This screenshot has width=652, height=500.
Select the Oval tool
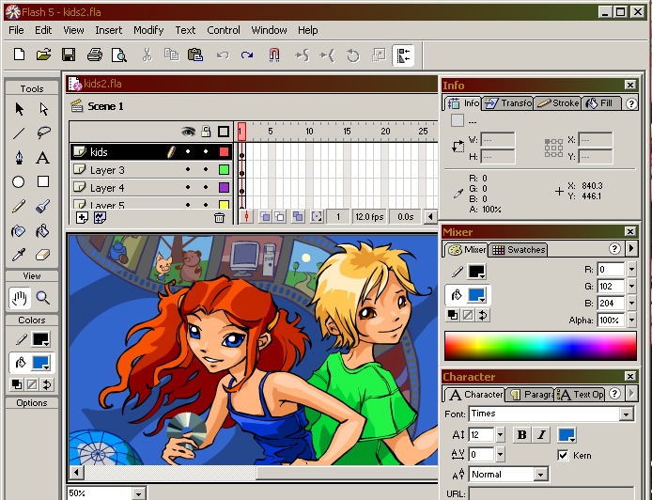coord(19,182)
